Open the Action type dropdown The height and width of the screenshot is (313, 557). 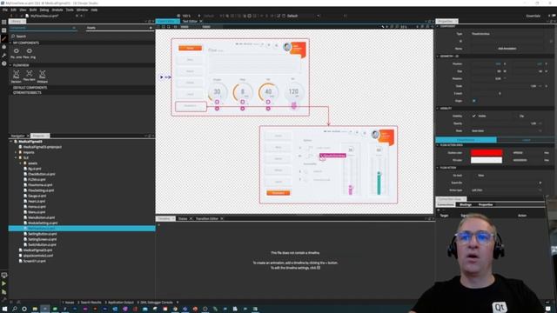click(x=507, y=190)
